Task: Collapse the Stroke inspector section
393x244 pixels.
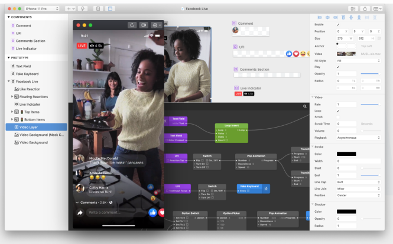Action: (x=313, y=147)
